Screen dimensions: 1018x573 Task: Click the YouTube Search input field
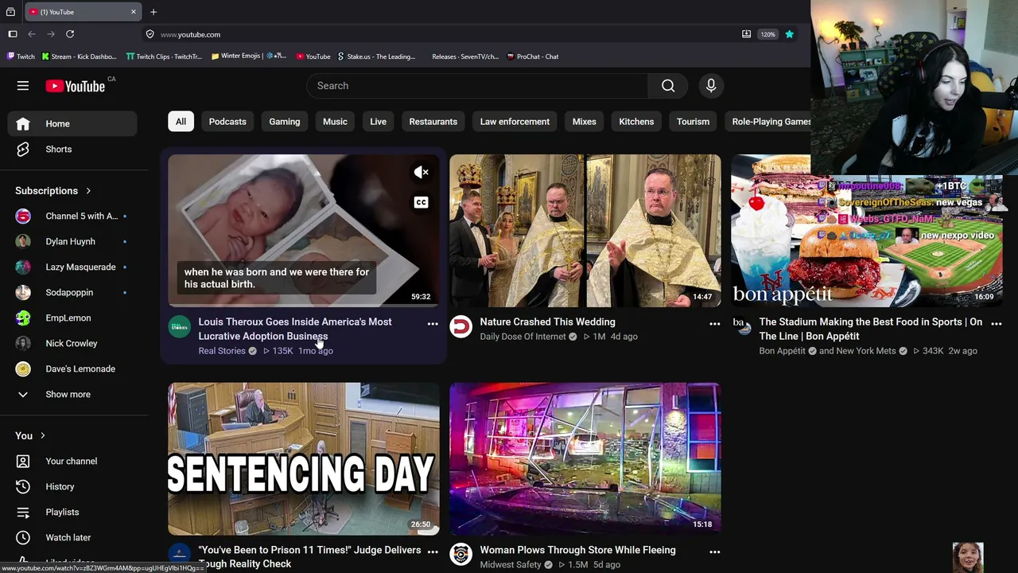coord(477,86)
